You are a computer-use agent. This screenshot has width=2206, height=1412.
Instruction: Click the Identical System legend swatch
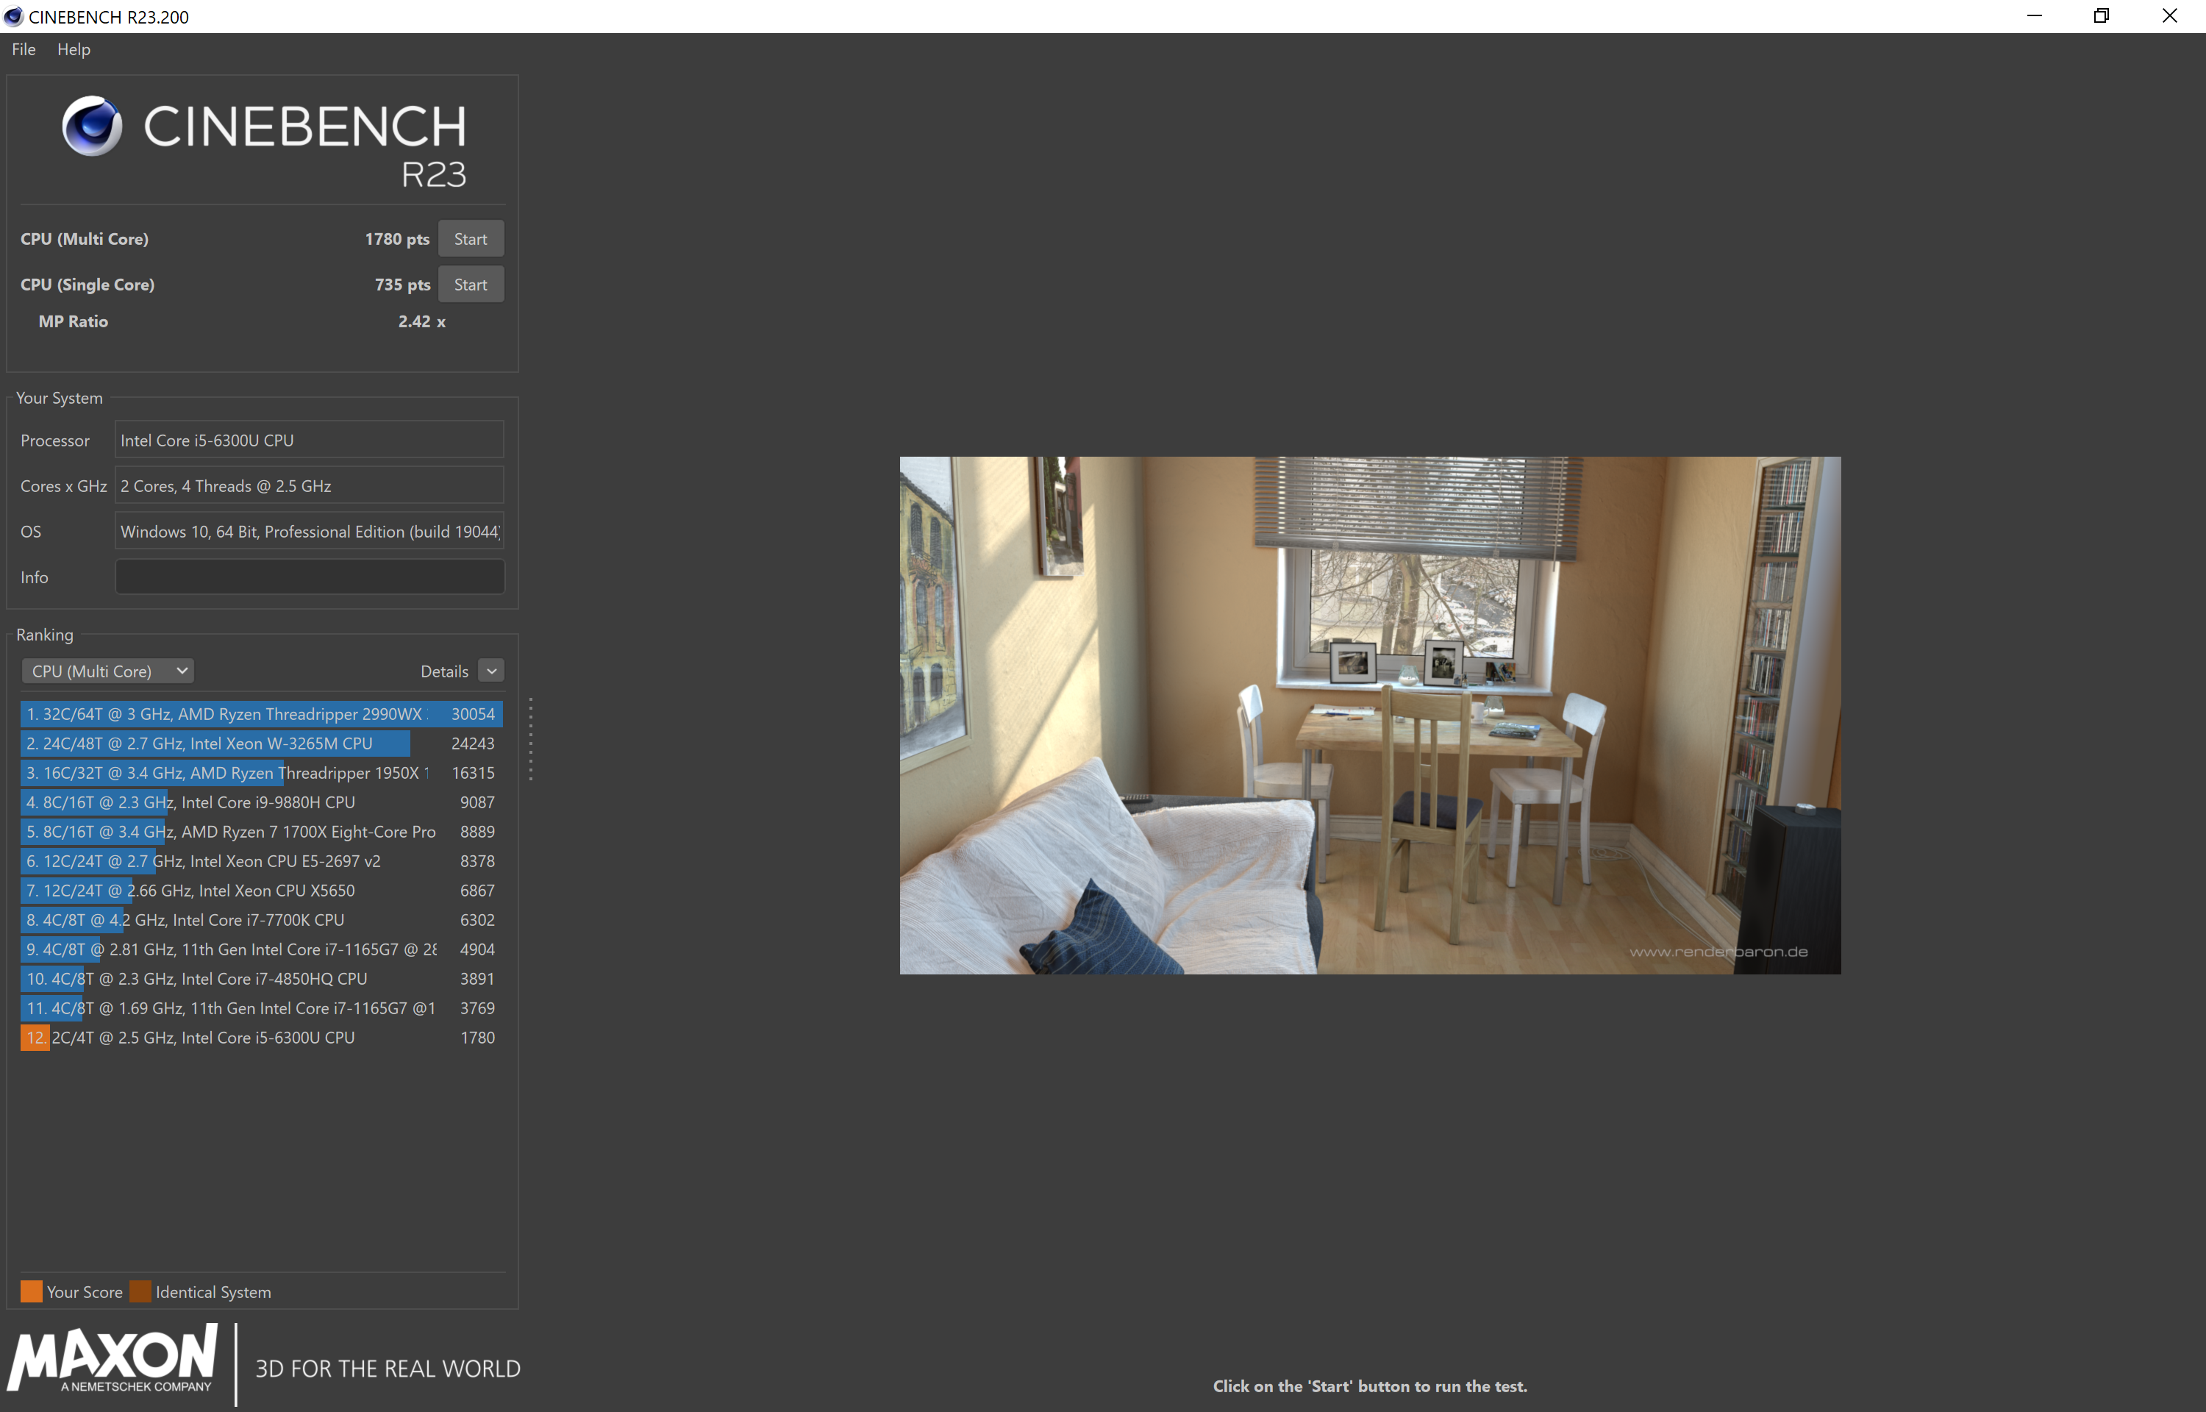click(x=140, y=1291)
